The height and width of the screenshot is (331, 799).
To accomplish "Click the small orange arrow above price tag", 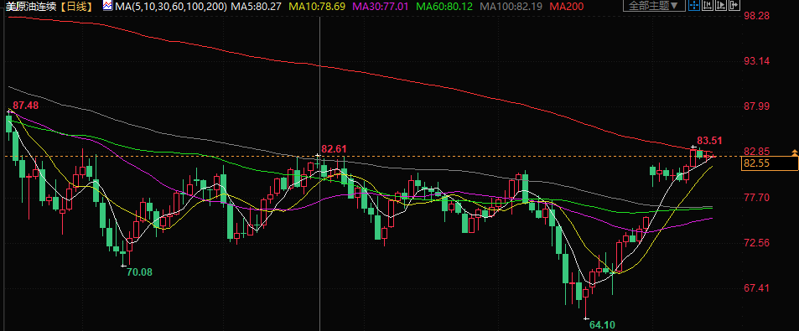I will [794, 153].
